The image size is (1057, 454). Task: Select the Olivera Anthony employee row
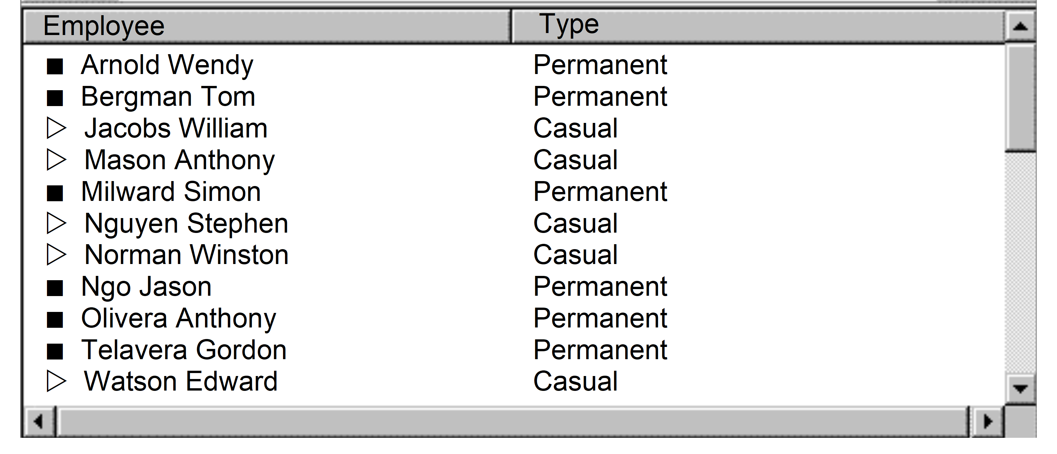[179, 319]
